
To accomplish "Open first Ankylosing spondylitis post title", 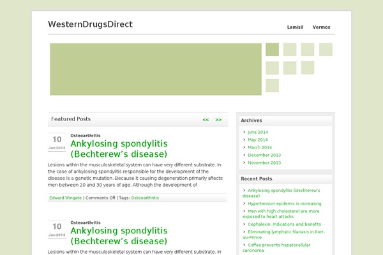I will coord(119,149).
